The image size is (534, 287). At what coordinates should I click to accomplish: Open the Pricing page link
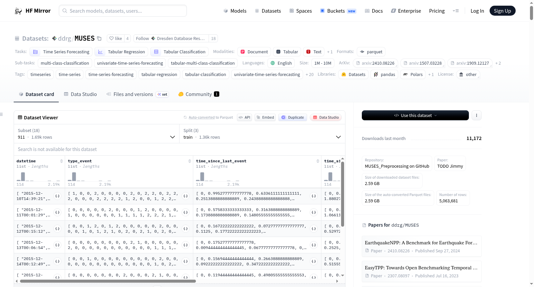[437, 11]
